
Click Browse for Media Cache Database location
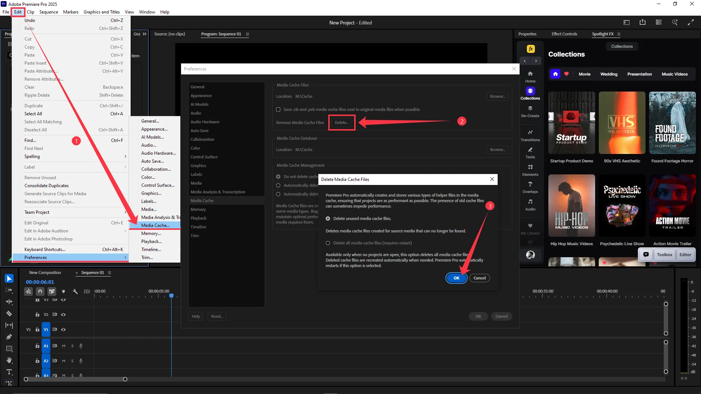[x=497, y=150]
